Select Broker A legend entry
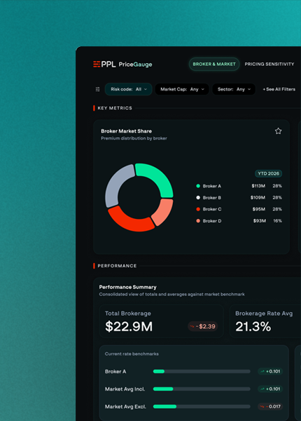Screen dimensions: 301x421 click(x=209, y=186)
